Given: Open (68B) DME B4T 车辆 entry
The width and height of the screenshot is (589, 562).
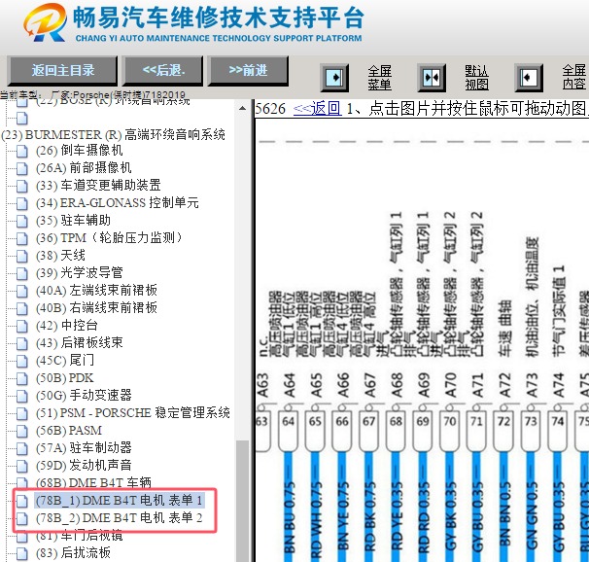Looking at the screenshot, I should (93, 482).
